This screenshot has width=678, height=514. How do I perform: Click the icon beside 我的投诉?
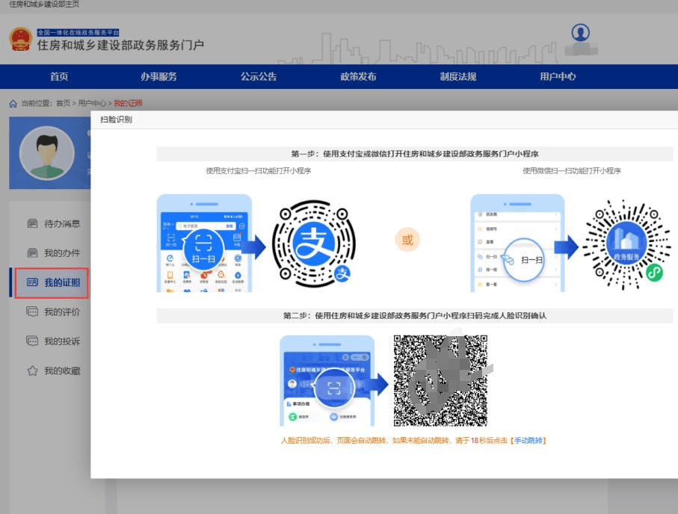coord(32,341)
